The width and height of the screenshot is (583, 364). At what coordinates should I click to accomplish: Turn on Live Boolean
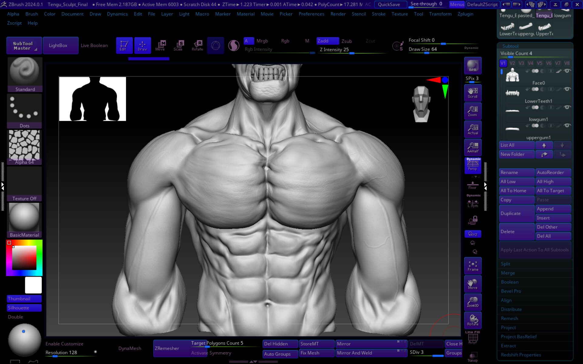[94, 45]
